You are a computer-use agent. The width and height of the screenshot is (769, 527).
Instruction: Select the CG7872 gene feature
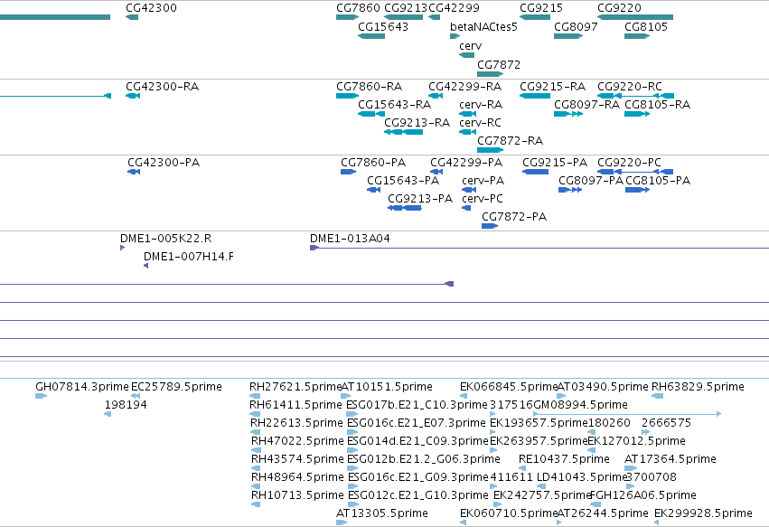[490, 74]
